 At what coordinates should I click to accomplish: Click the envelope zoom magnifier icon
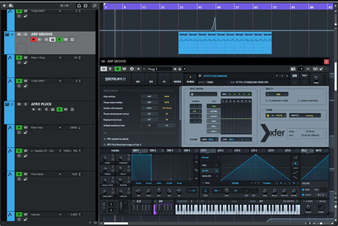pos(196,170)
